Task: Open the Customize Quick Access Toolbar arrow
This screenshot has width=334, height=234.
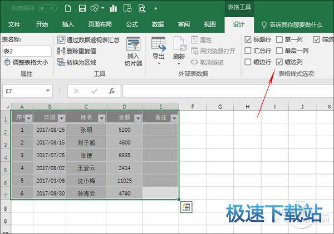Action: point(156,8)
